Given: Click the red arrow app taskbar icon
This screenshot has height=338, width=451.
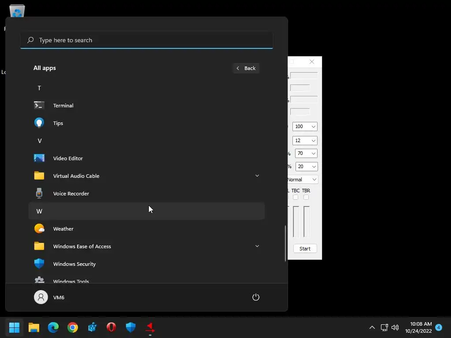Looking at the screenshot, I should (x=150, y=327).
